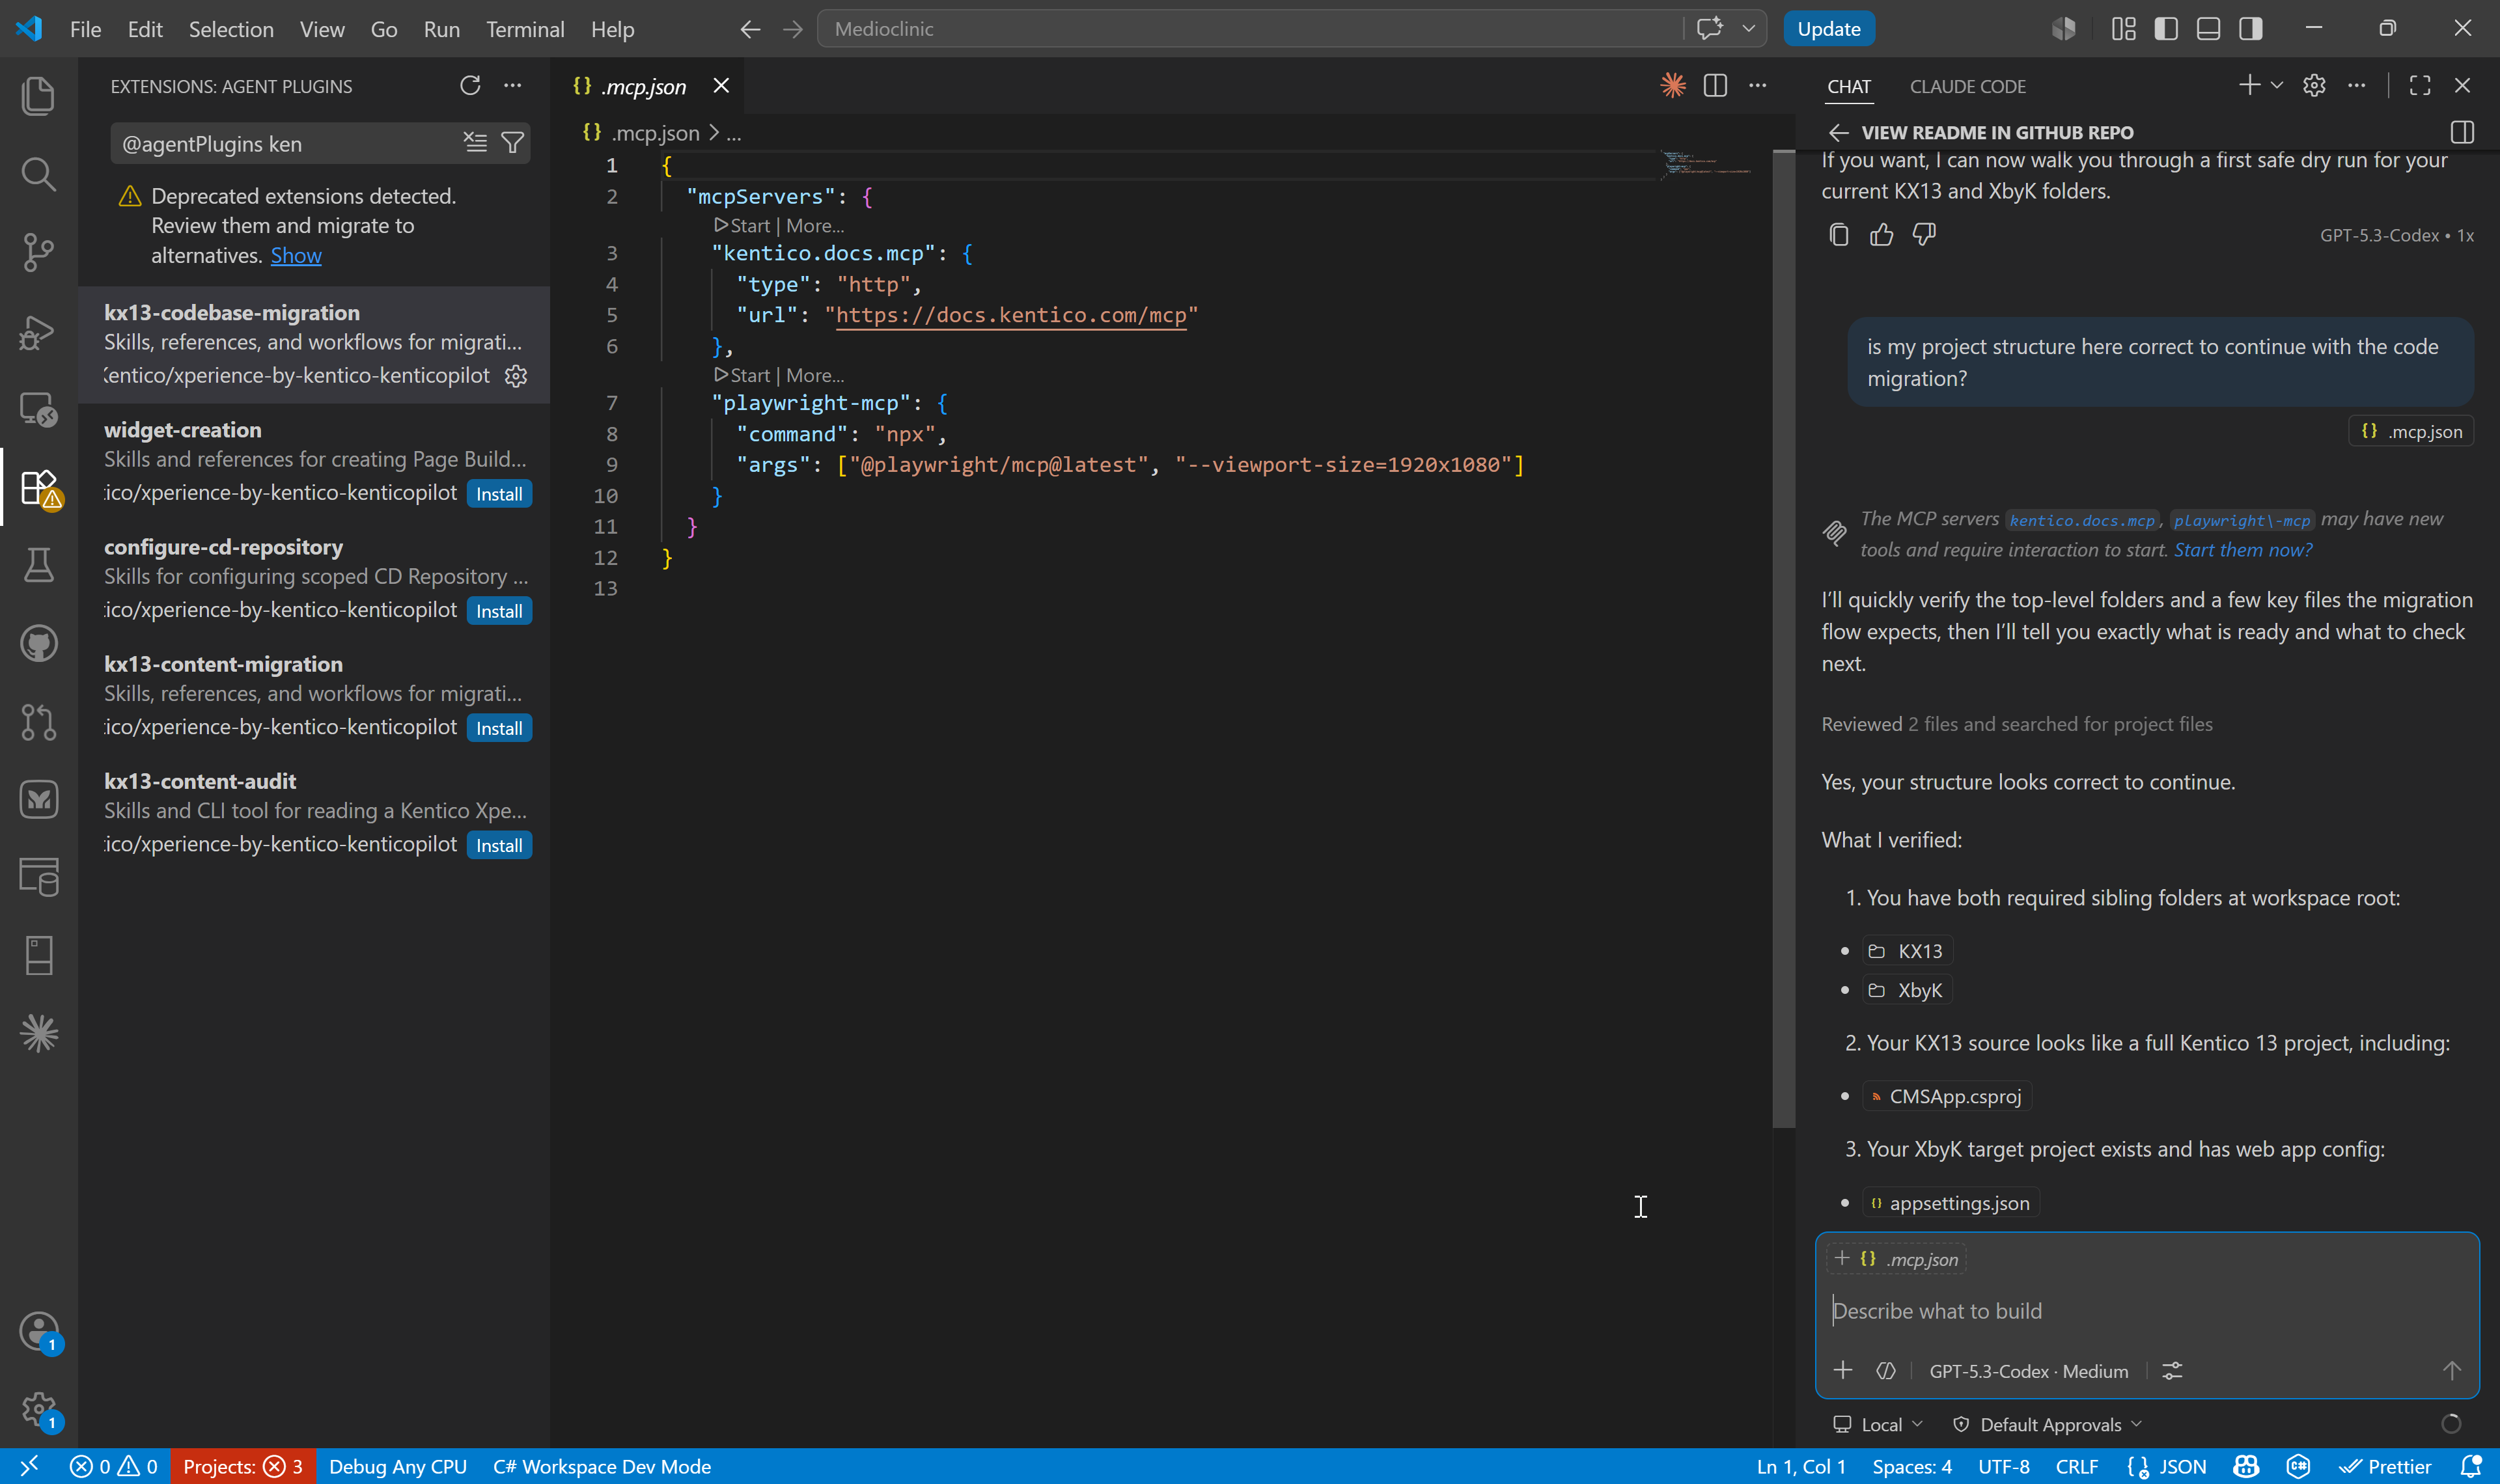This screenshot has height=1484, width=2500.
Task: Open Copilot status in status bar
Action: [x=2246, y=1466]
